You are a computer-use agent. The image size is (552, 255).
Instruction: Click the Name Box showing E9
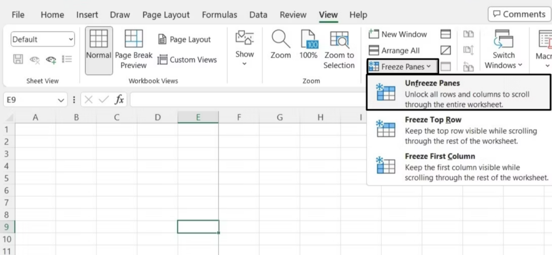tap(30, 100)
